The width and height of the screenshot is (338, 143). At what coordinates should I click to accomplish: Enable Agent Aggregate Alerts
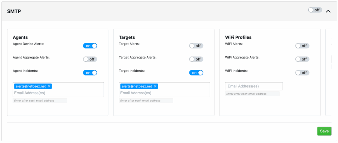click(x=90, y=59)
